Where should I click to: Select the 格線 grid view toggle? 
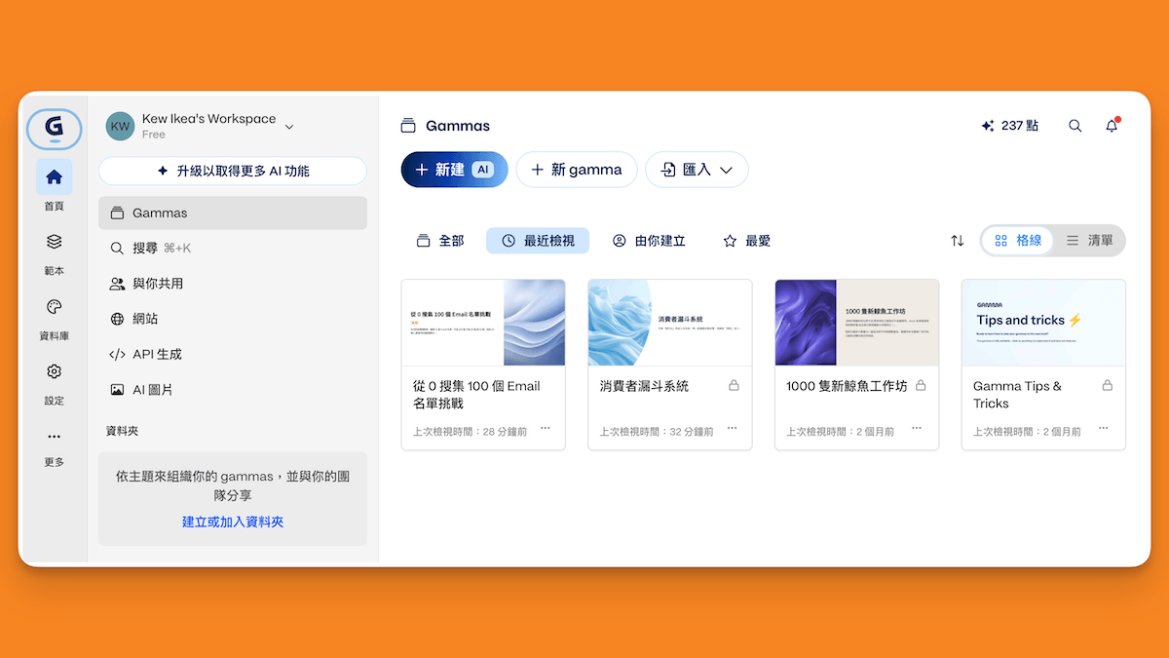pyautogui.click(x=1019, y=240)
